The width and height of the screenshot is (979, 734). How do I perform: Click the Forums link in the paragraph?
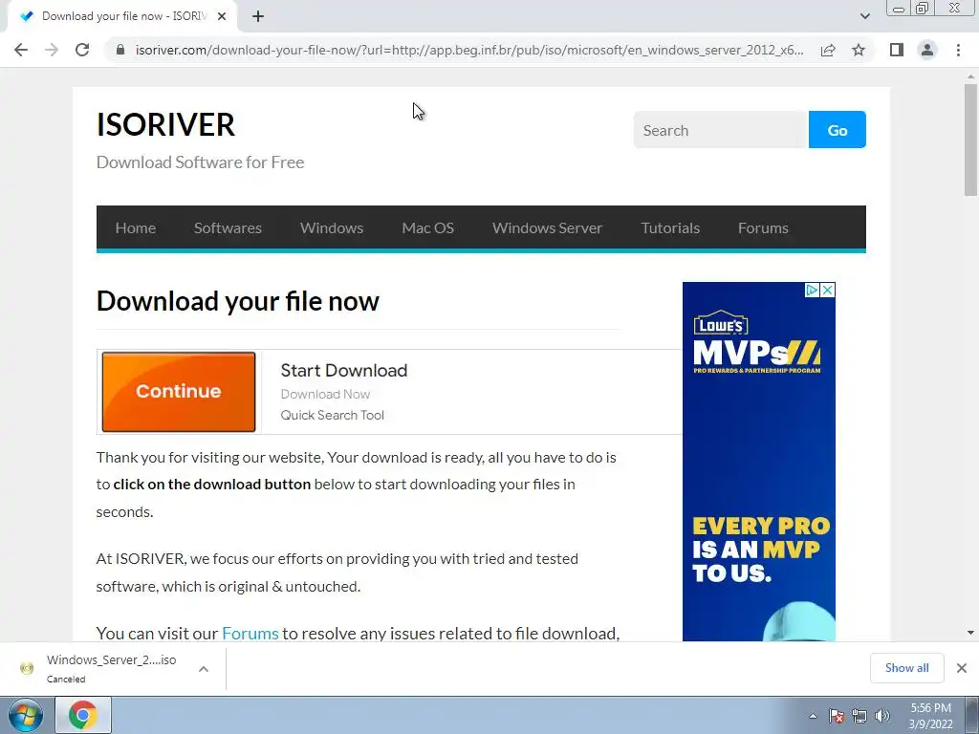tap(250, 633)
